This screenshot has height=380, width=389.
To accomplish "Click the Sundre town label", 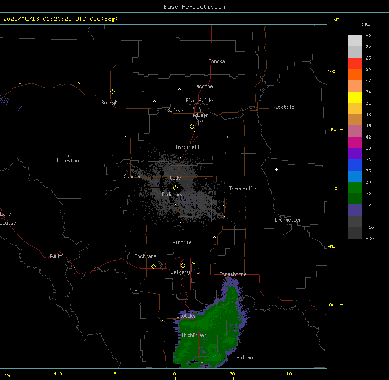I will (132, 176).
